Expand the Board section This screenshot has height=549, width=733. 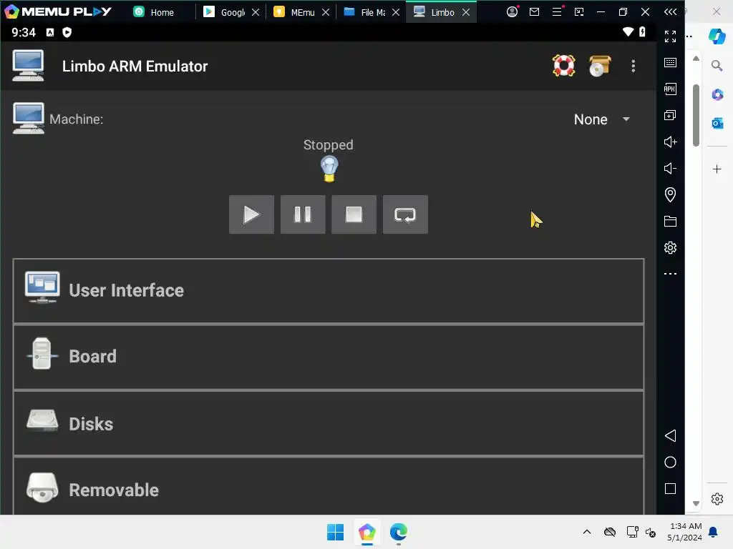(329, 357)
